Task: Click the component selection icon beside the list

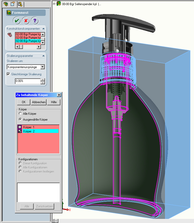Action: [10, 35]
